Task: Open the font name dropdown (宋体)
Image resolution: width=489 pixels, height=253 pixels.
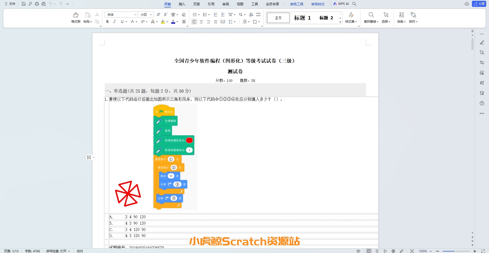Action: (x=135, y=14)
